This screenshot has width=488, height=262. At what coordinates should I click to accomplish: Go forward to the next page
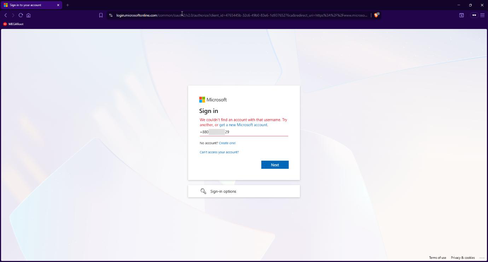pos(13,15)
